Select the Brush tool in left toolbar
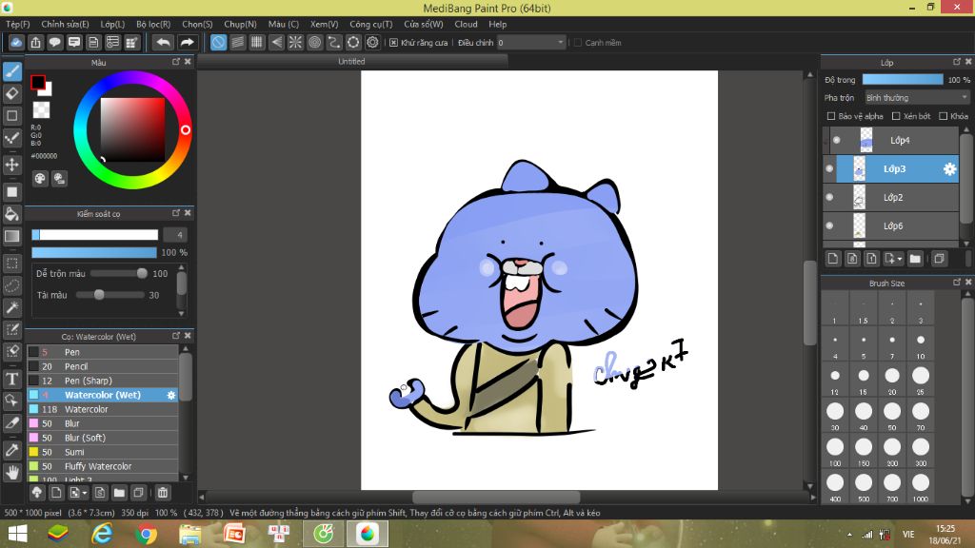Screen dimensions: 975x548 [x=11, y=71]
